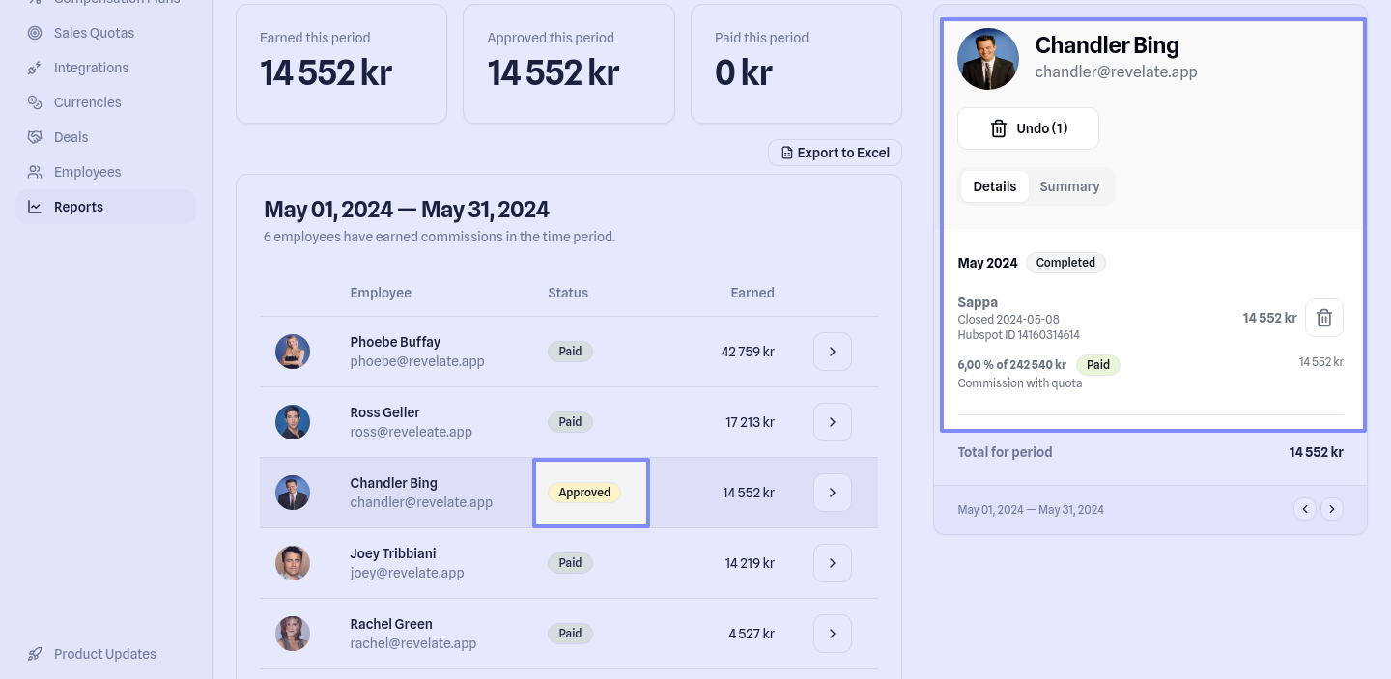Expand Joey Tribbiani's commission details arrow
This screenshot has height=679, width=1391.
point(832,563)
